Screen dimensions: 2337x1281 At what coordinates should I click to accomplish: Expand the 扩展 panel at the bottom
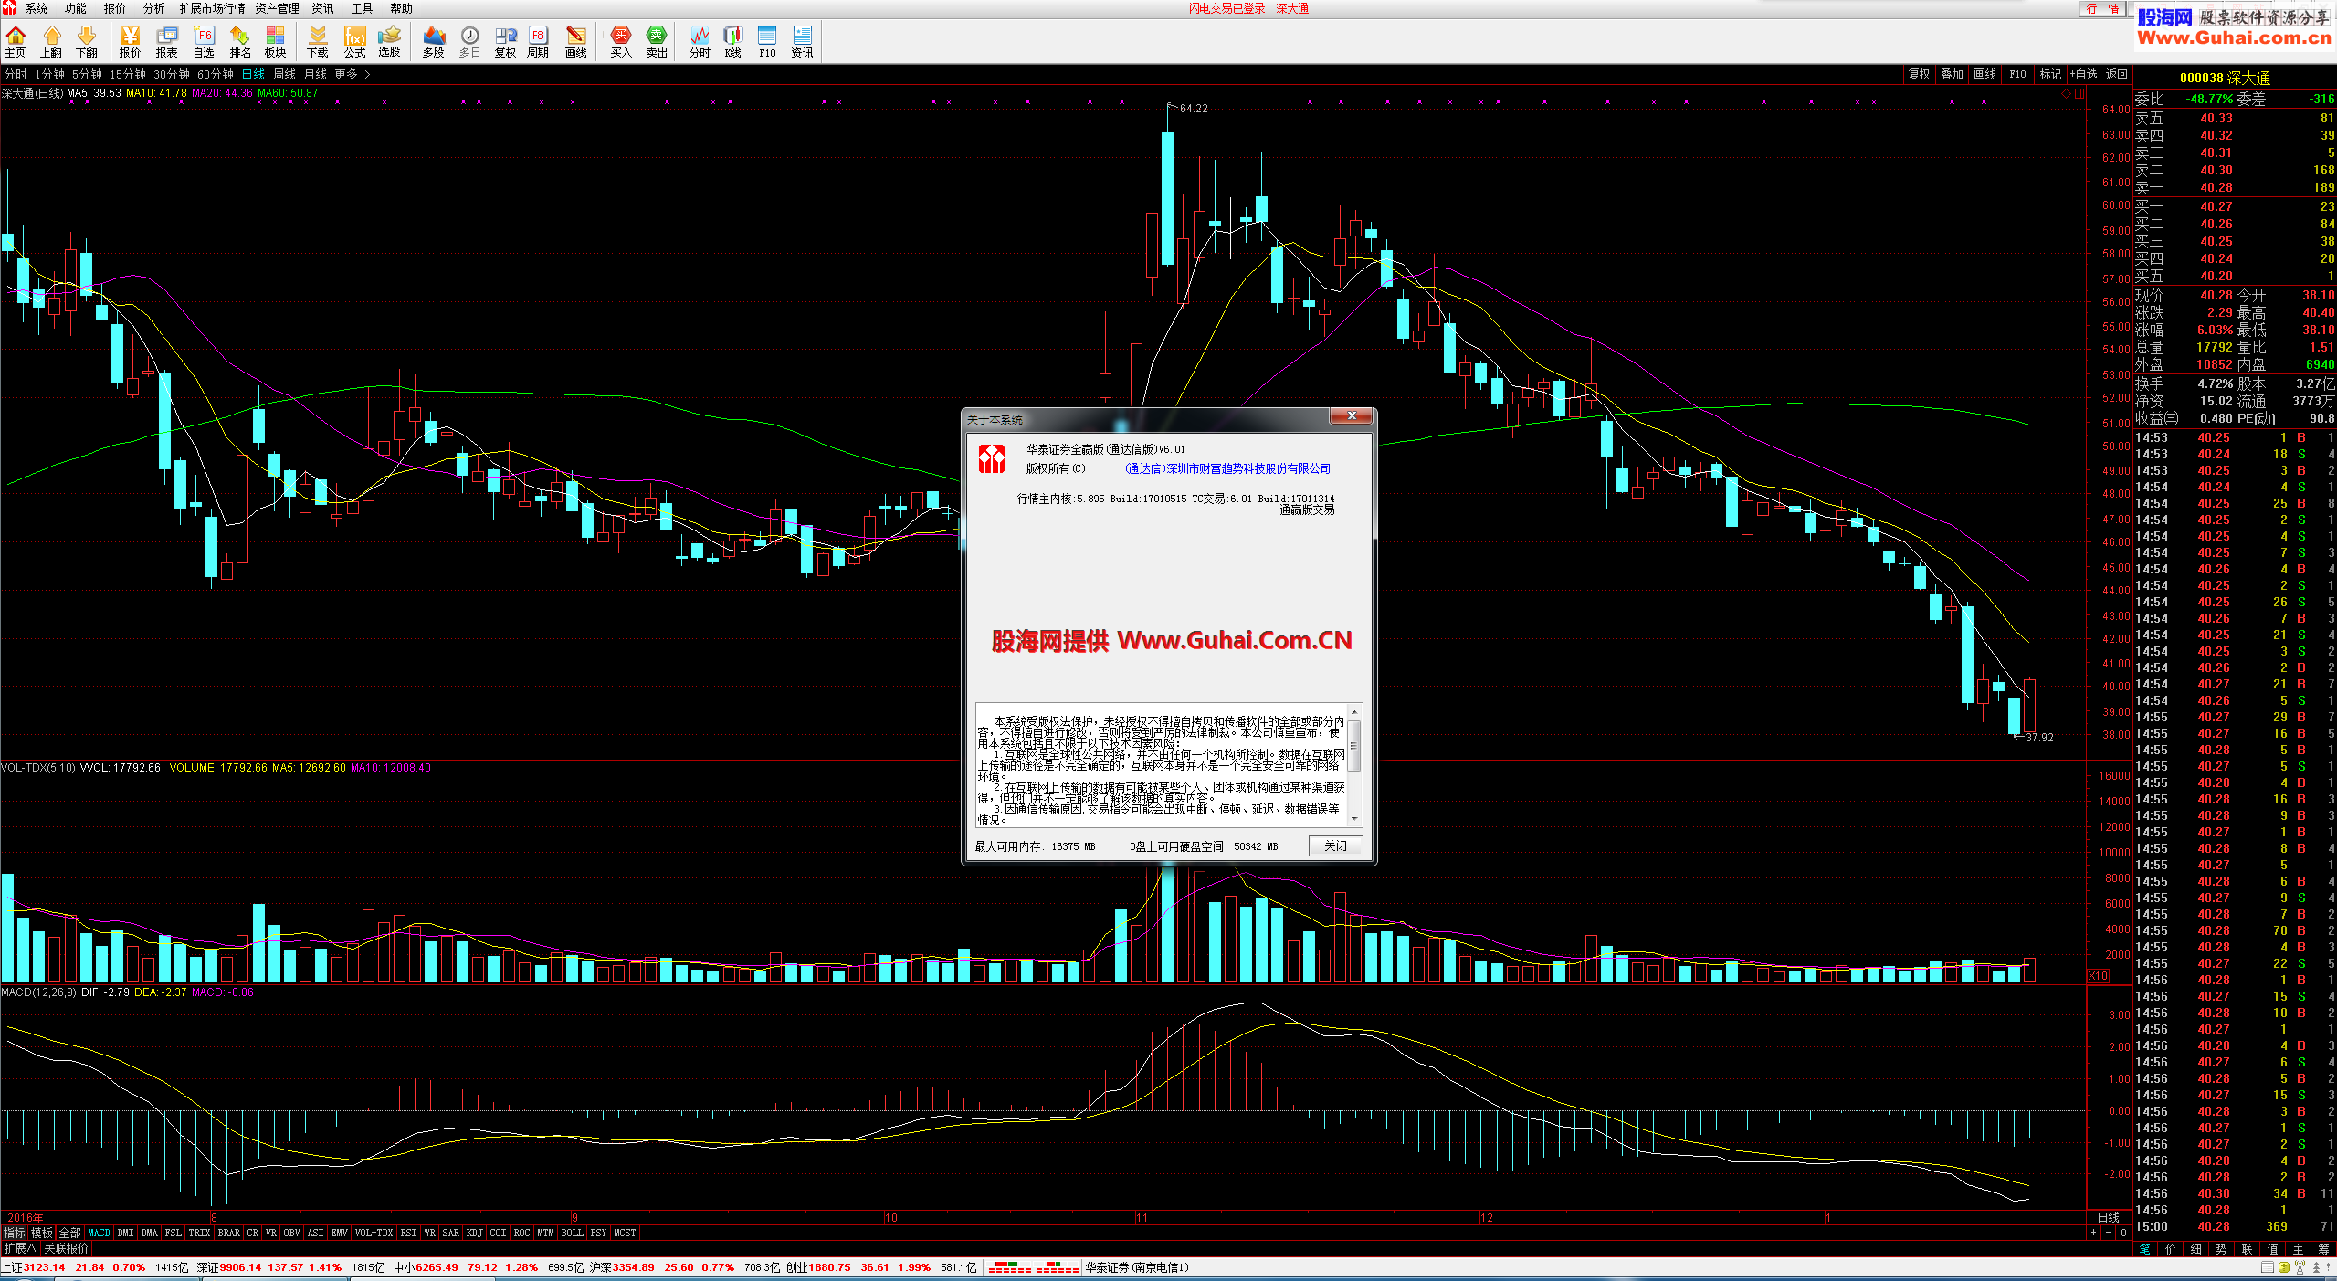pyautogui.click(x=20, y=1248)
